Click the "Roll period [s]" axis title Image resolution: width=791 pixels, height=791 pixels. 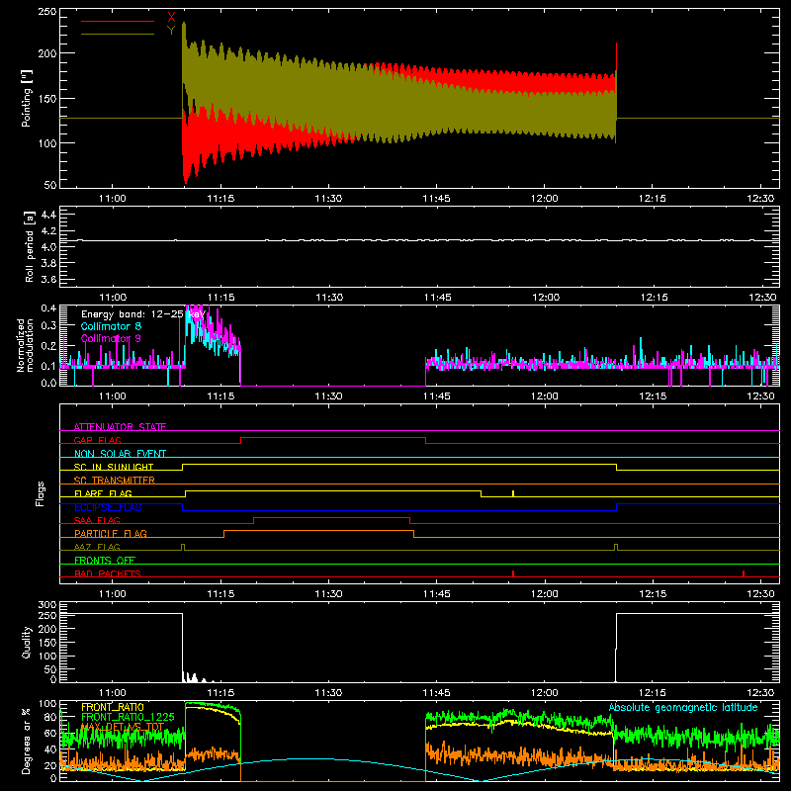[x=30, y=247]
